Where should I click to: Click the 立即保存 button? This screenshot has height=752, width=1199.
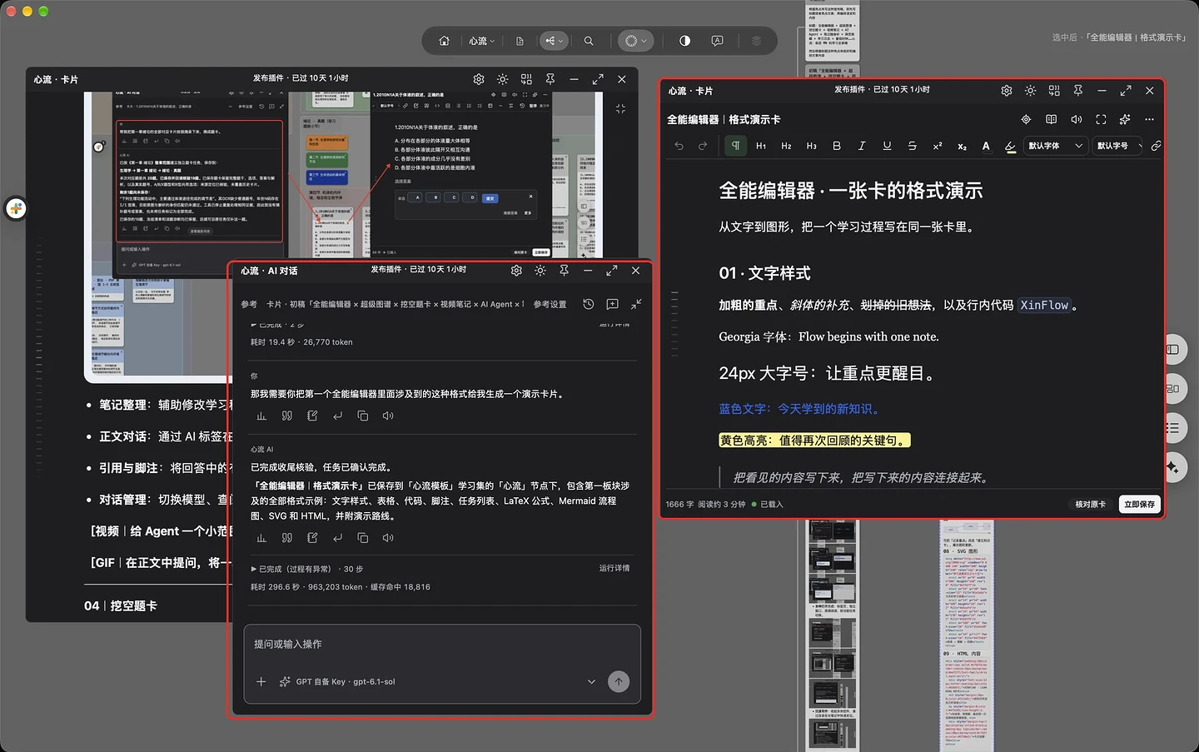pos(1139,504)
